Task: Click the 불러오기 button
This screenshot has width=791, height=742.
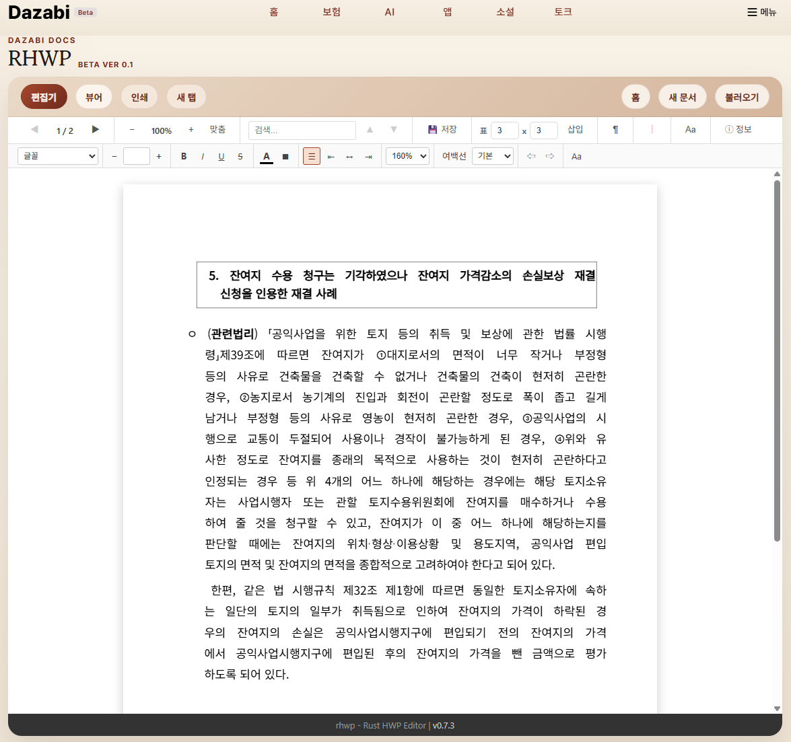Action: 741,97
